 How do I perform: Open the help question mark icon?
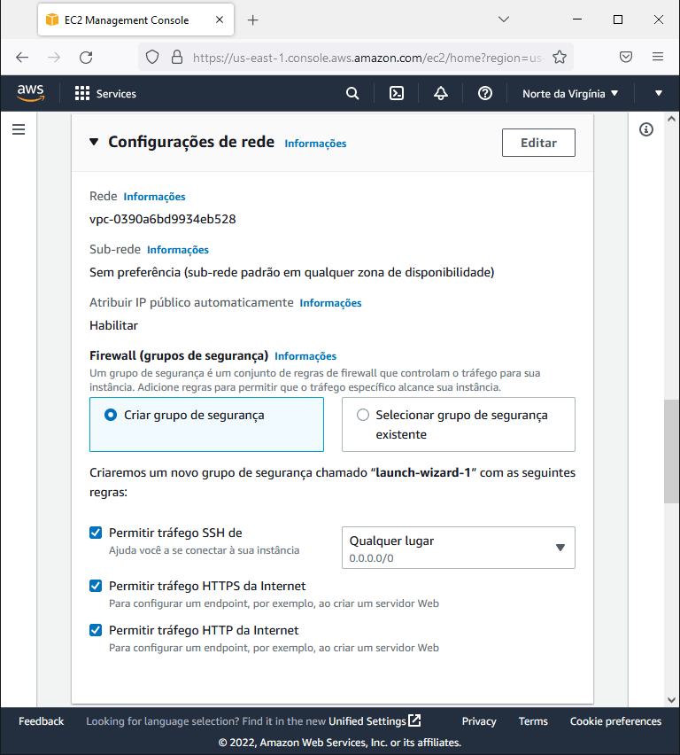tap(484, 93)
